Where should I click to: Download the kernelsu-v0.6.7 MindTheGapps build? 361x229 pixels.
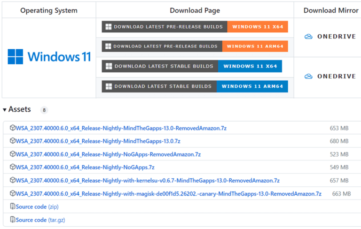click(x=148, y=180)
